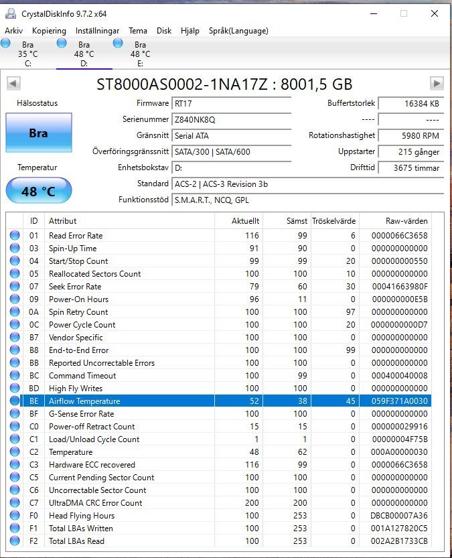Click the Bra 48 °C E: drive label

[140, 54]
